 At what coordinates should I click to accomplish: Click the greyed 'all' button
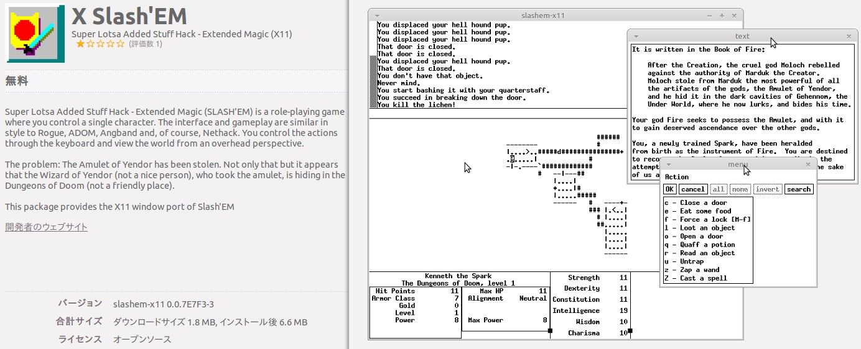718,189
